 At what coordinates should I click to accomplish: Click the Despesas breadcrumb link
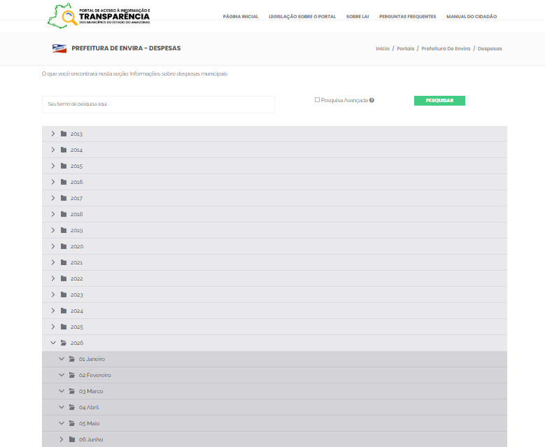(x=490, y=49)
